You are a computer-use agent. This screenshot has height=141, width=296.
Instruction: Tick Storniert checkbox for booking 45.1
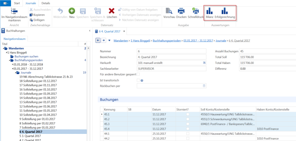coord(188,114)
